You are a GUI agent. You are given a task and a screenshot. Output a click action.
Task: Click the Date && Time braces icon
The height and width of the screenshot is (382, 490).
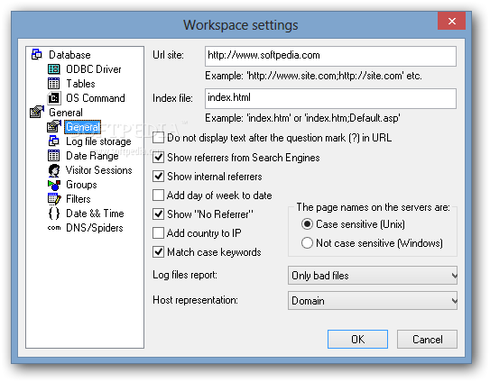coord(54,214)
